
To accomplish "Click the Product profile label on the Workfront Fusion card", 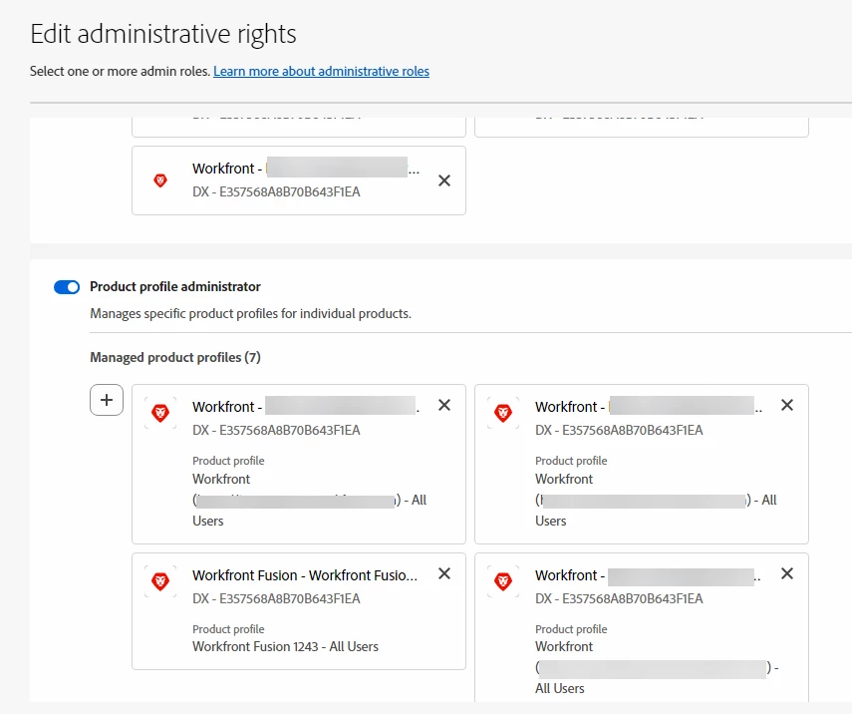I will [x=228, y=629].
